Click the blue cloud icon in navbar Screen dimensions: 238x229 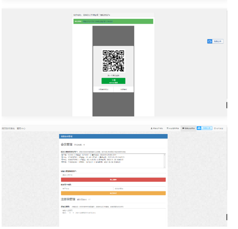(x=199, y=128)
